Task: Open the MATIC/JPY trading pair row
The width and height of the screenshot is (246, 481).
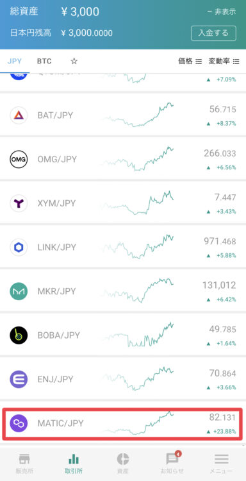Action: 123,424
